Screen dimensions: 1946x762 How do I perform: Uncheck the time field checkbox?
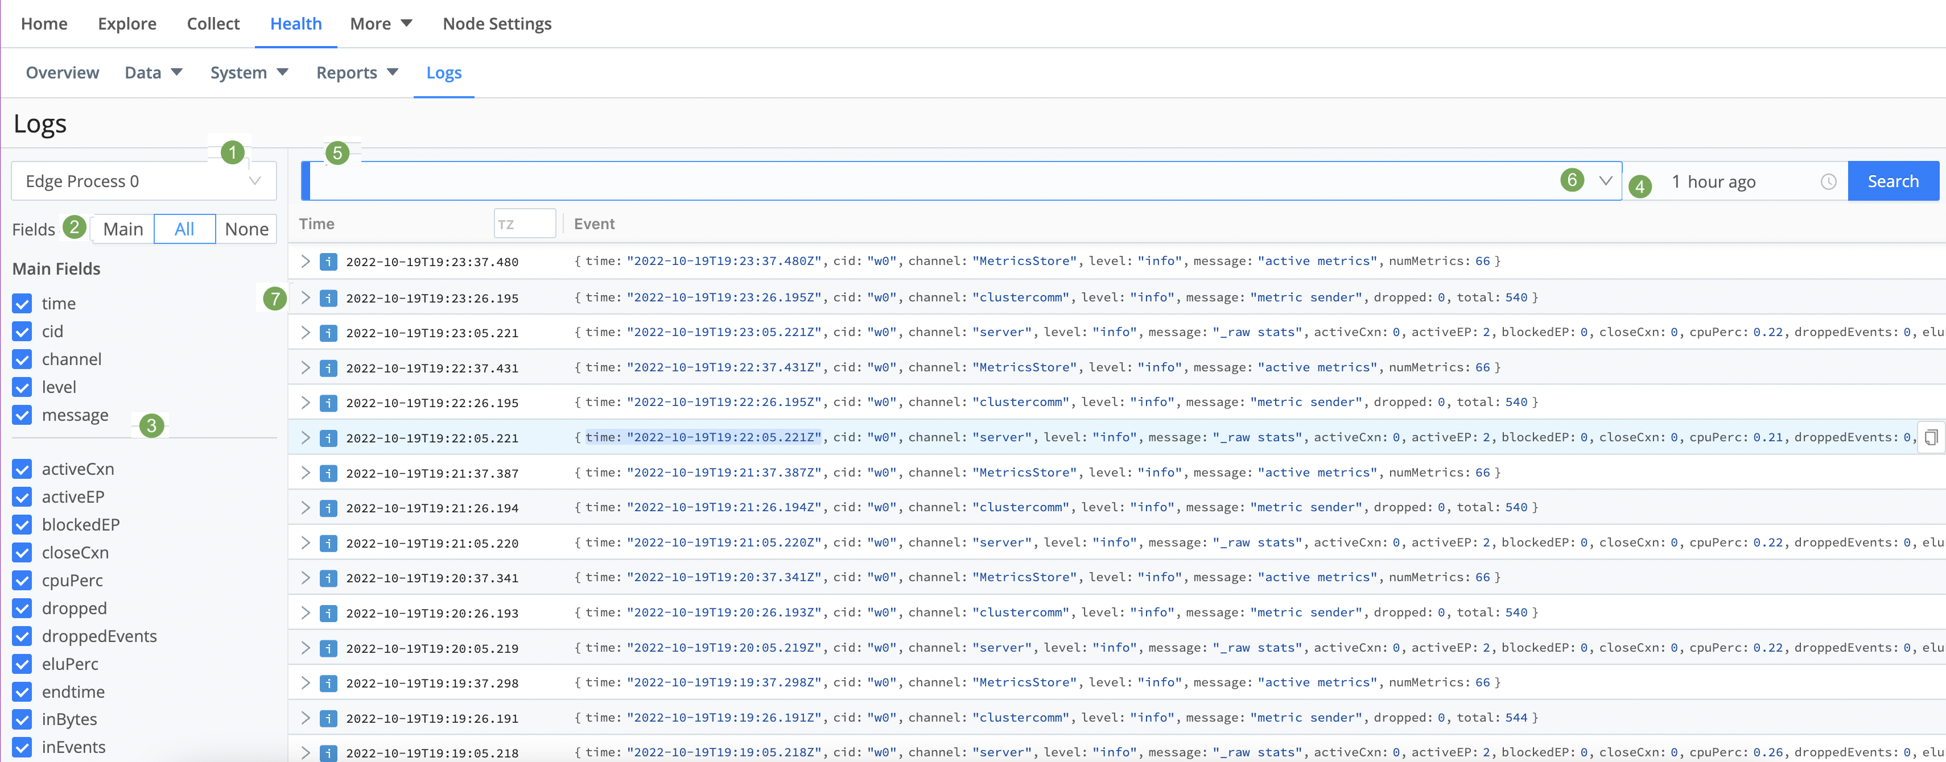(x=22, y=304)
